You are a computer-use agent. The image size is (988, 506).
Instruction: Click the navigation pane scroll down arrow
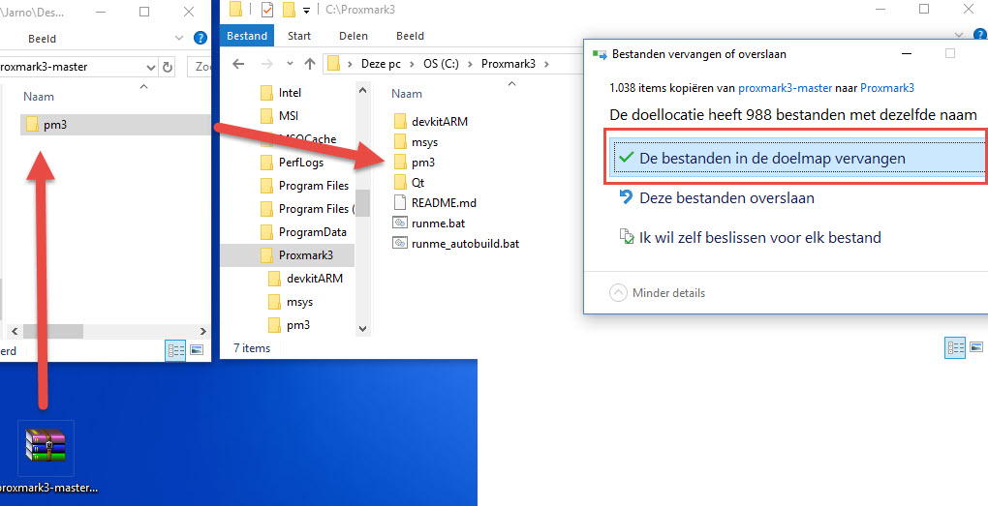362,328
